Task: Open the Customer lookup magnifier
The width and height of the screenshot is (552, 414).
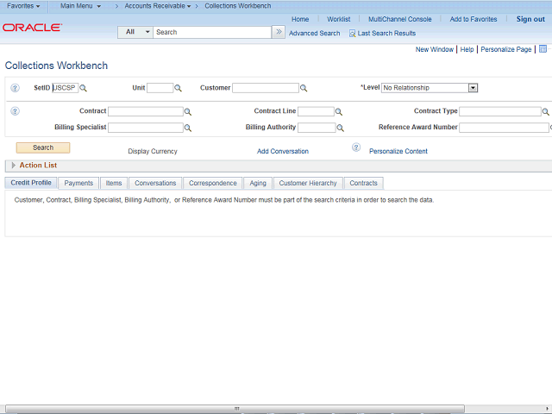Action: (304, 88)
